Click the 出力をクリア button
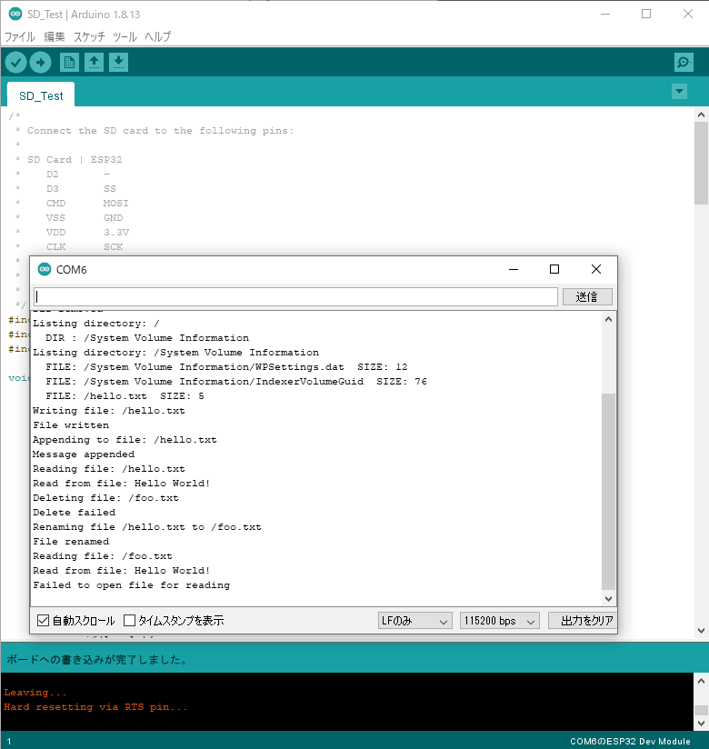Image resolution: width=709 pixels, height=749 pixels. click(x=583, y=621)
